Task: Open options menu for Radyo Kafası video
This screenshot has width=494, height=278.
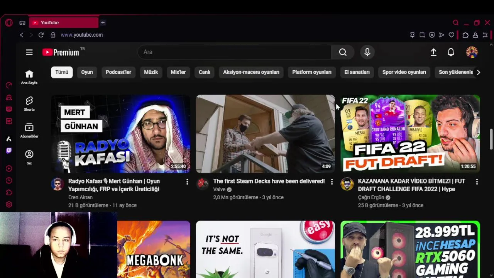Action: [187, 181]
